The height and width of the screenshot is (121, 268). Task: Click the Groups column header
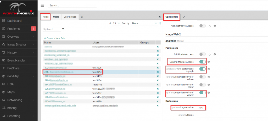[x=147, y=43]
